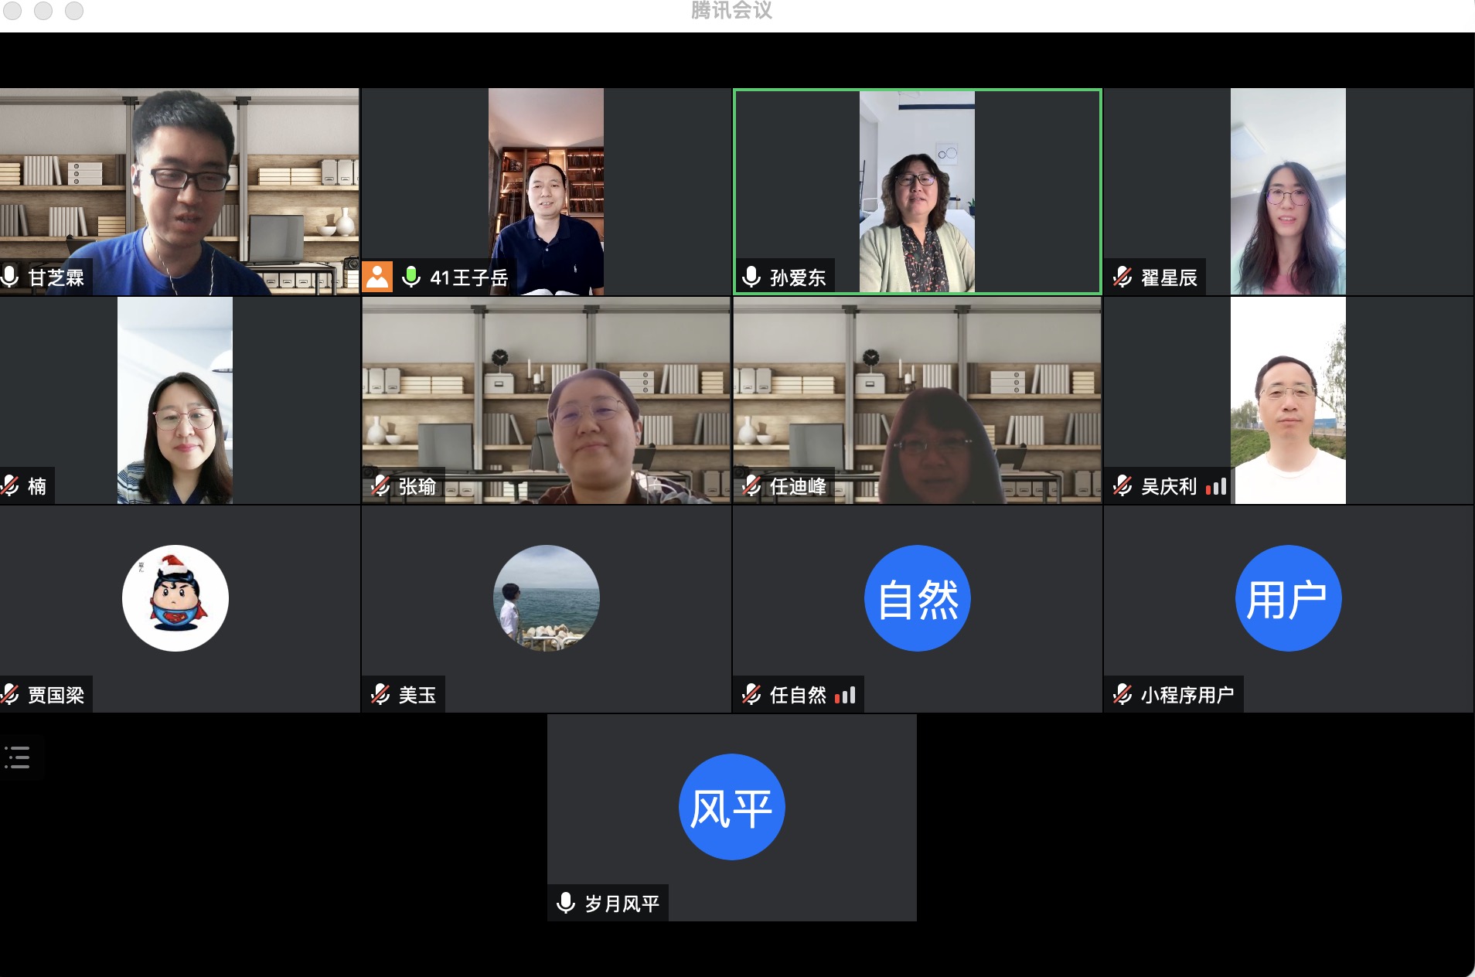Screen dimensions: 1475x977
Task: Click the muted microphone icon beside 翟星辰
Action: click(x=1122, y=277)
